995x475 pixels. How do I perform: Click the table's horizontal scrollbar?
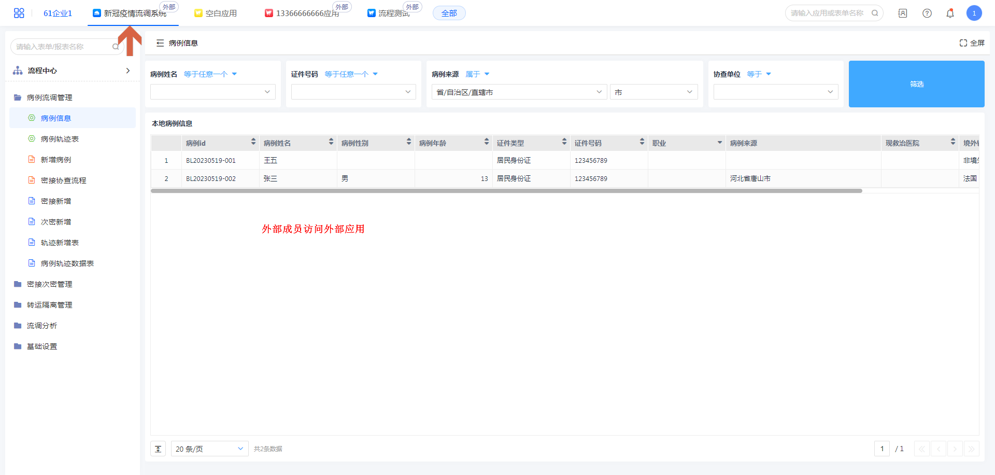[506, 191]
